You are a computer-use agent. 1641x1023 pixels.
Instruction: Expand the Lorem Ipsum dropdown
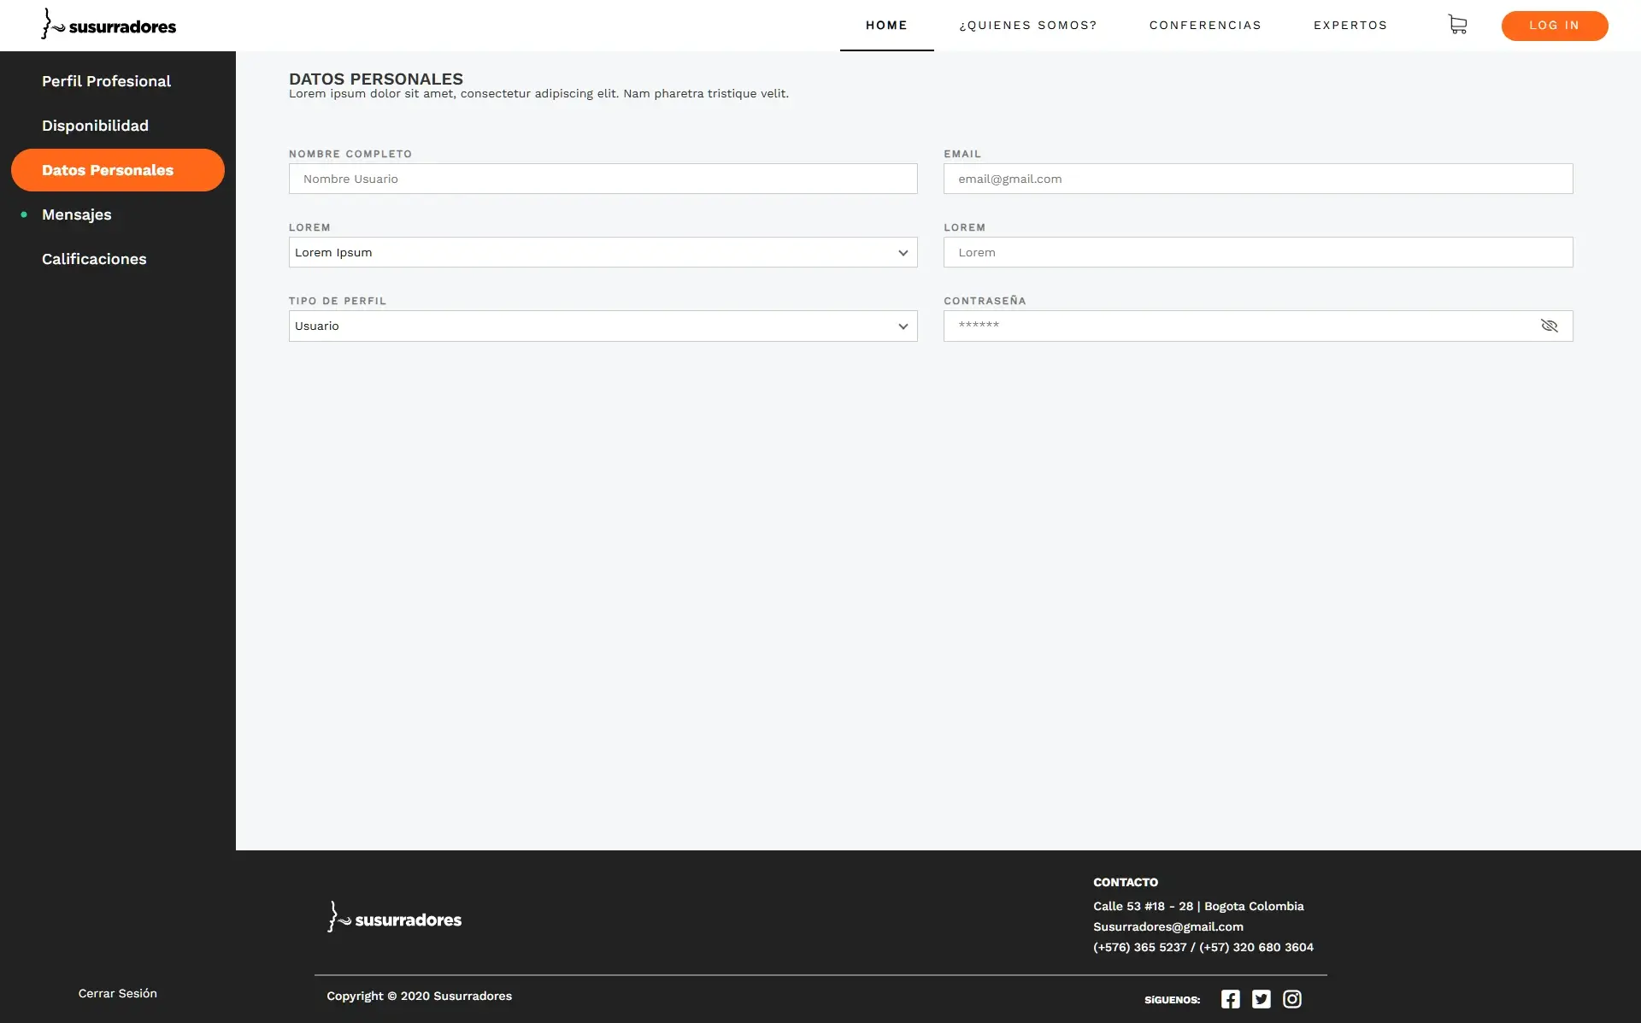[x=603, y=252]
